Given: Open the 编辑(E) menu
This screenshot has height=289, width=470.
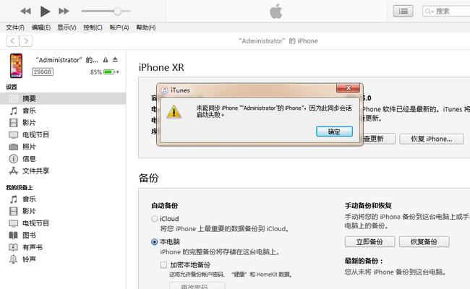Looking at the screenshot, I should click(41, 27).
